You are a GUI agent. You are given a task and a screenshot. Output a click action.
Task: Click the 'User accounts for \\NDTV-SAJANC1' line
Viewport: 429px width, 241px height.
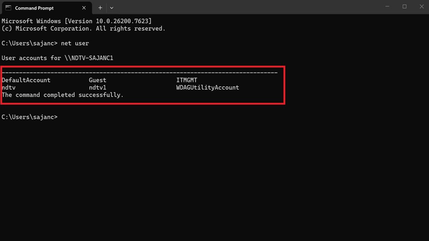[57, 58]
